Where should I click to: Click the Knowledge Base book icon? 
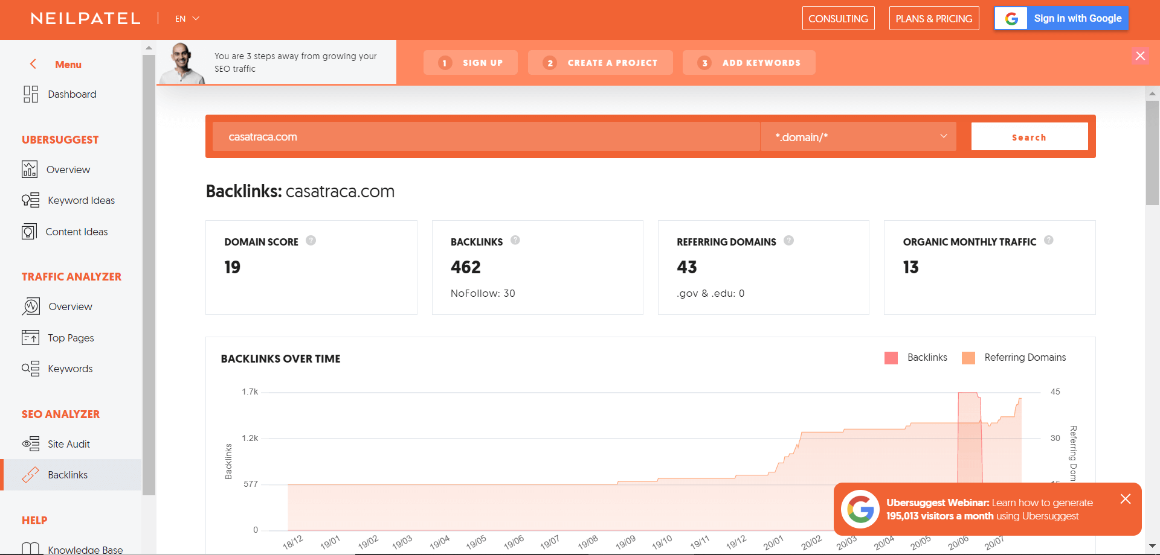pyautogui.click(x=31, y=548)
